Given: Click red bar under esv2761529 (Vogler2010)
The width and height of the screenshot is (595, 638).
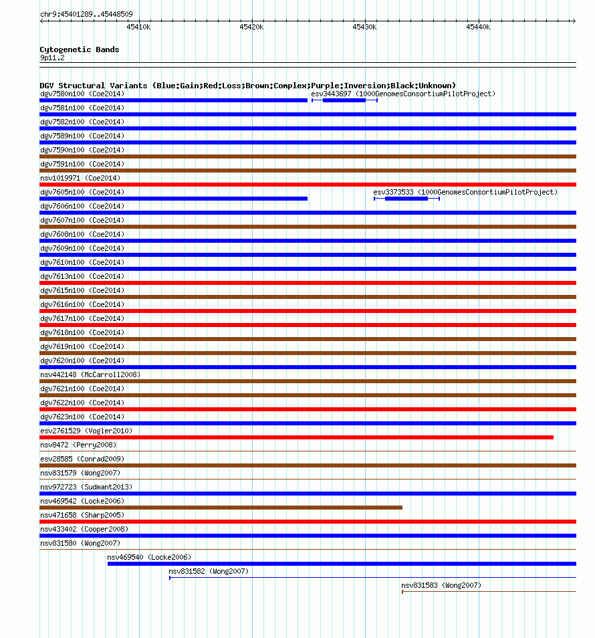Looking at the screenshot, I should pyautogui.click(x=296, y=437).
